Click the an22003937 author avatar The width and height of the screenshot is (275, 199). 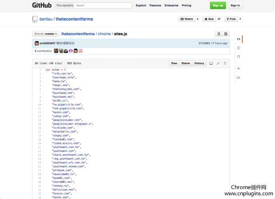click(x=37, y=44)
